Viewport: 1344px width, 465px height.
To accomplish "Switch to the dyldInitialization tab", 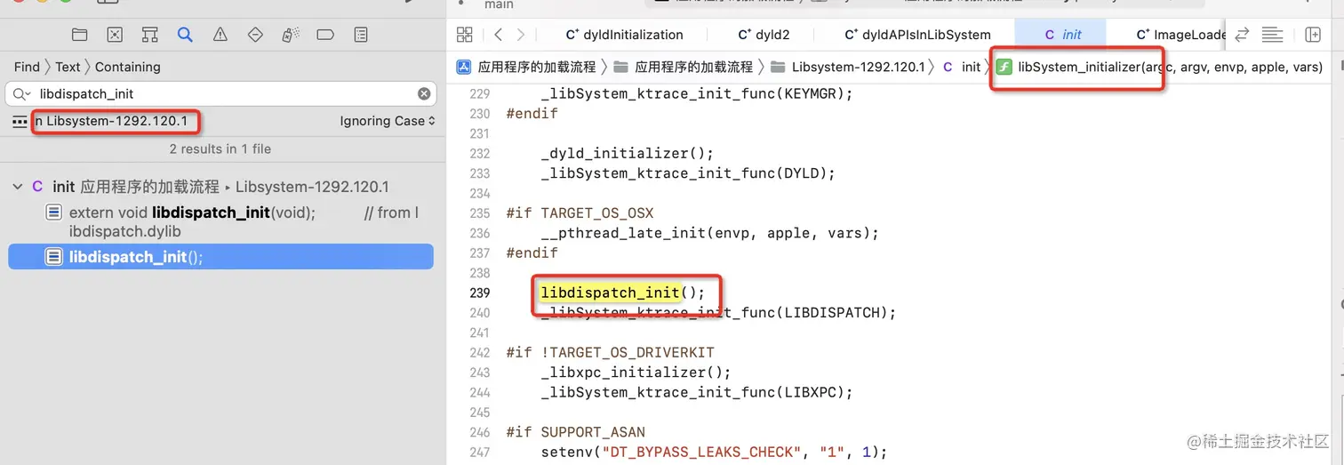I will 624,35.
